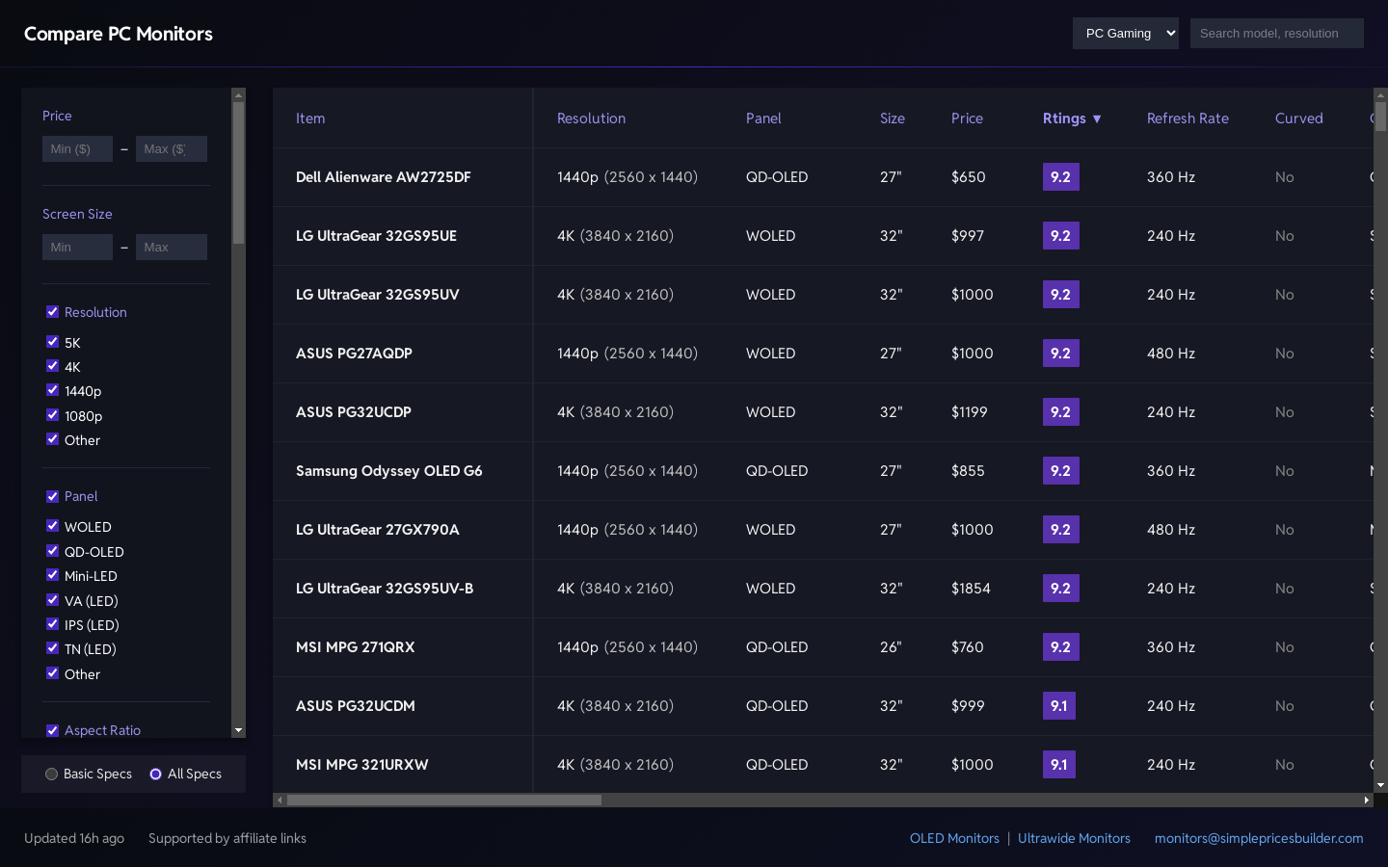
Task: Uncheck the TN (LED) panel filter
Action: (52, 647)
